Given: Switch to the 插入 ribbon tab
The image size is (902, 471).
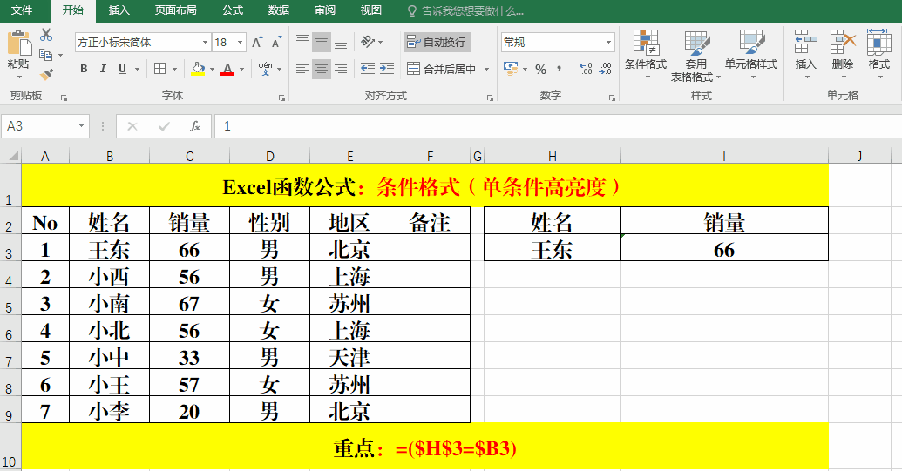Looking at the screenshot, I should click(x=119, y=10).
